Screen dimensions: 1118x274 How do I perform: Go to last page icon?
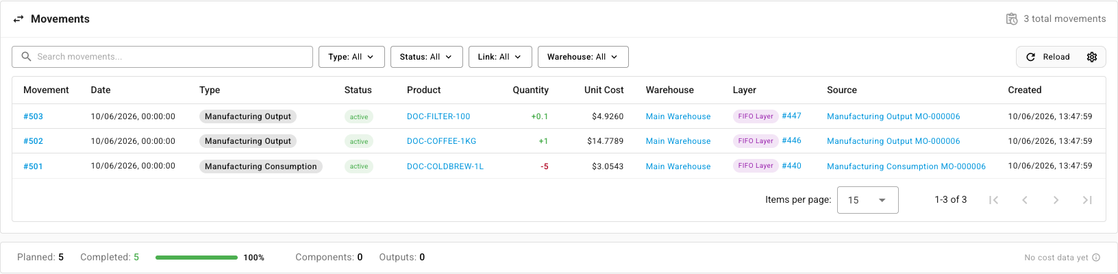[1087, 200]
